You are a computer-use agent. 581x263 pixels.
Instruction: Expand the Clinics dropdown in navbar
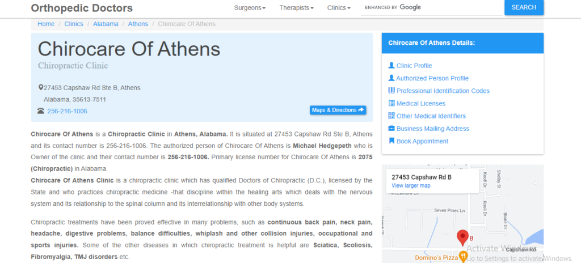[339, 8]
